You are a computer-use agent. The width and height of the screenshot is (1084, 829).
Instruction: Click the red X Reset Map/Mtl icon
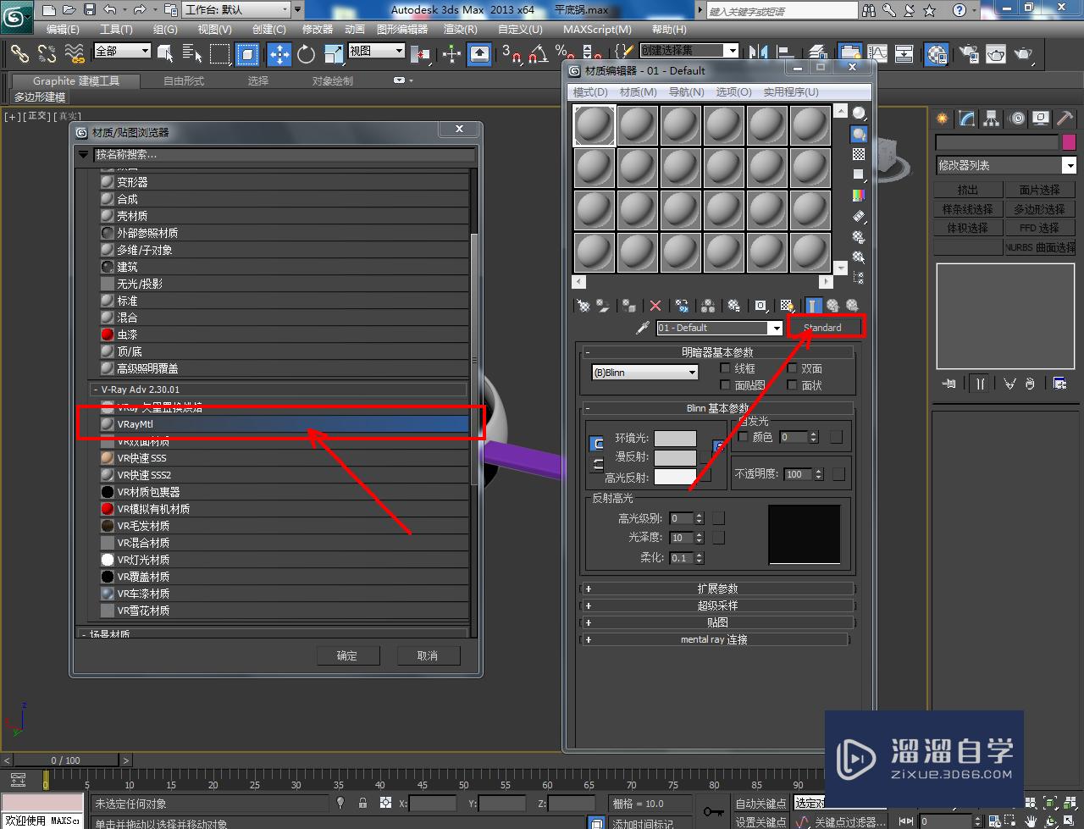click(655, 306)
